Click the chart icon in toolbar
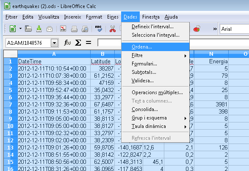Viewport: 249px width, 171px height. coord(197,29)
